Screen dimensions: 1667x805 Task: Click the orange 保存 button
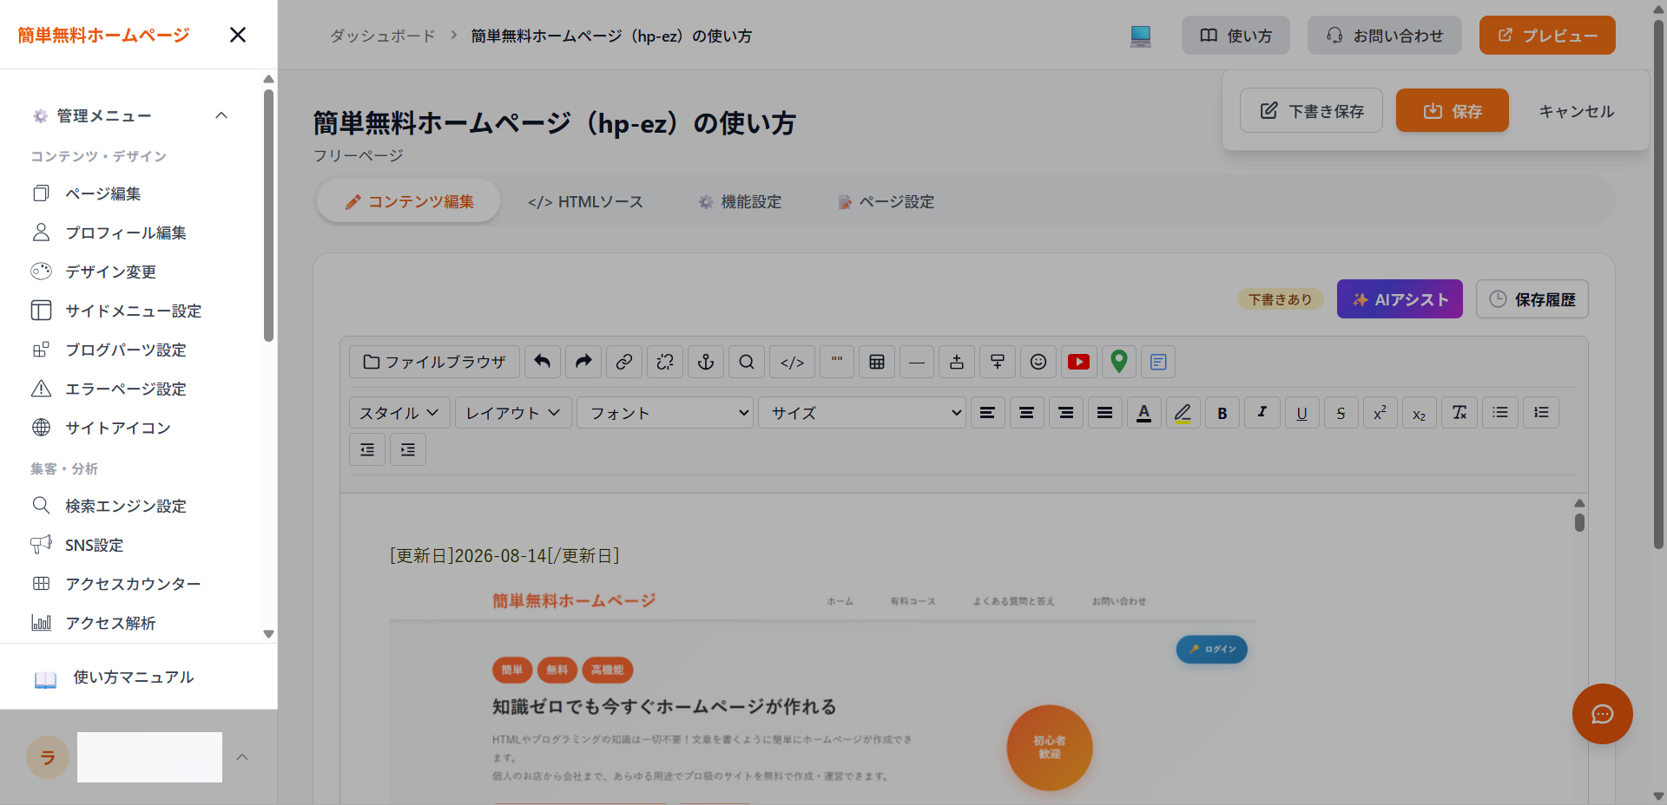coord(1452,110)
